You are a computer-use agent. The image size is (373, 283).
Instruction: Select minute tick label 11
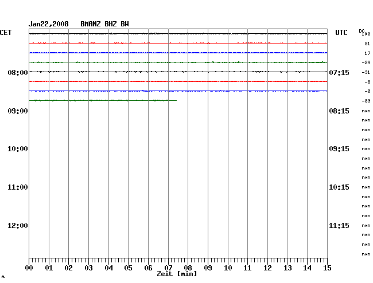pos(247,268)
